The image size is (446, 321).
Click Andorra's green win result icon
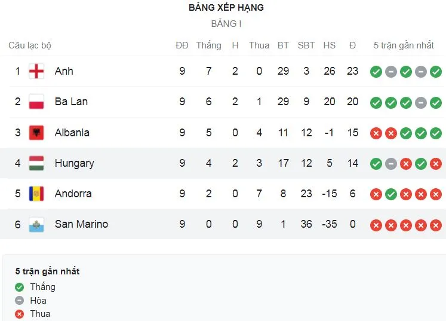coord(391,194)
